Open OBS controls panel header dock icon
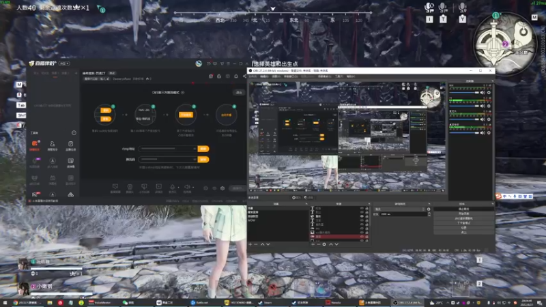 [492, 204]
